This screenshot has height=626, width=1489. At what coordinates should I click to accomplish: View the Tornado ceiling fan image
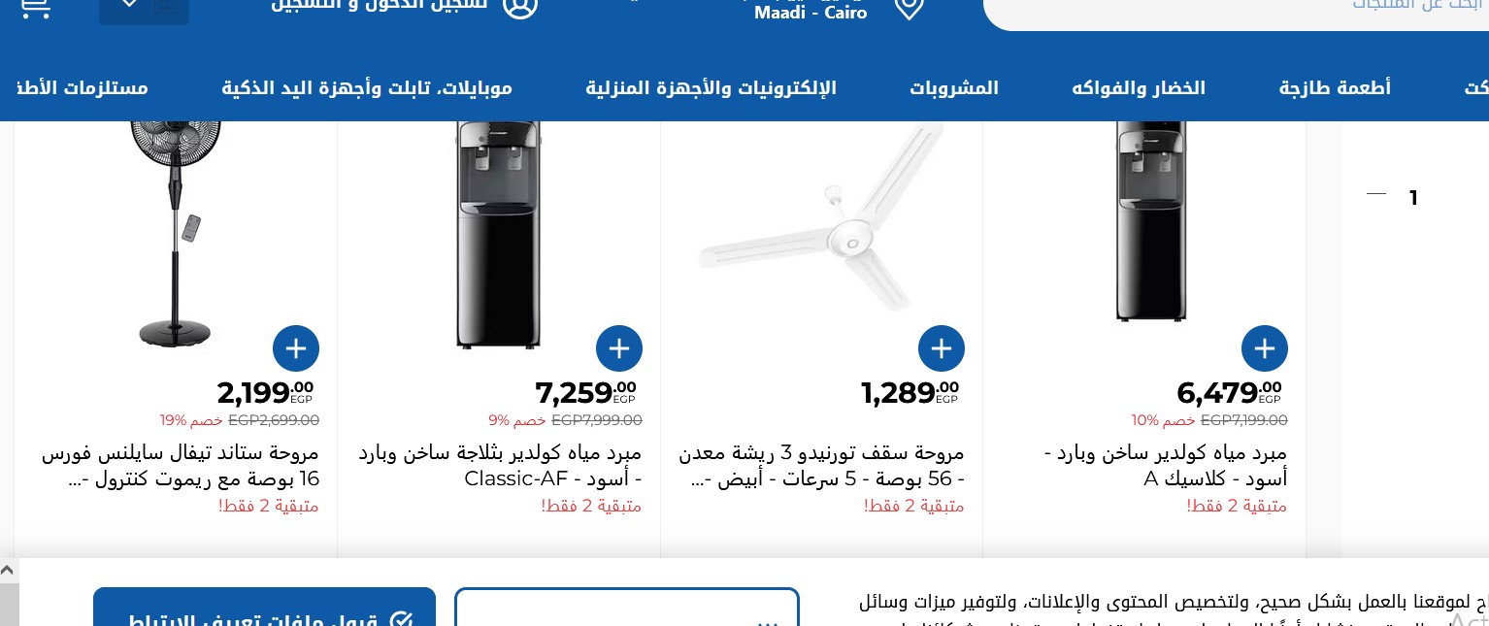821,223
